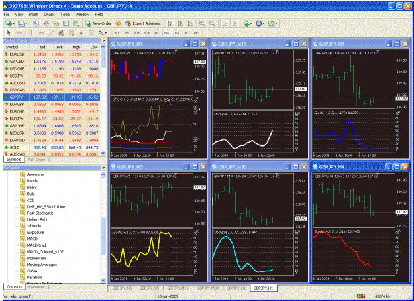
Task: Open the arrows objects dropdown
Action: pos(105,33)
